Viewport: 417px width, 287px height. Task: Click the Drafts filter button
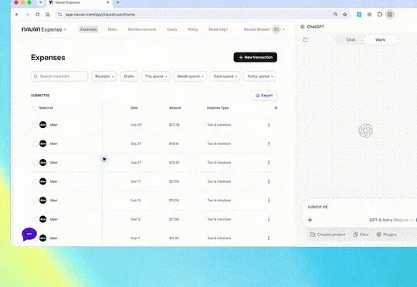point(129,76)
